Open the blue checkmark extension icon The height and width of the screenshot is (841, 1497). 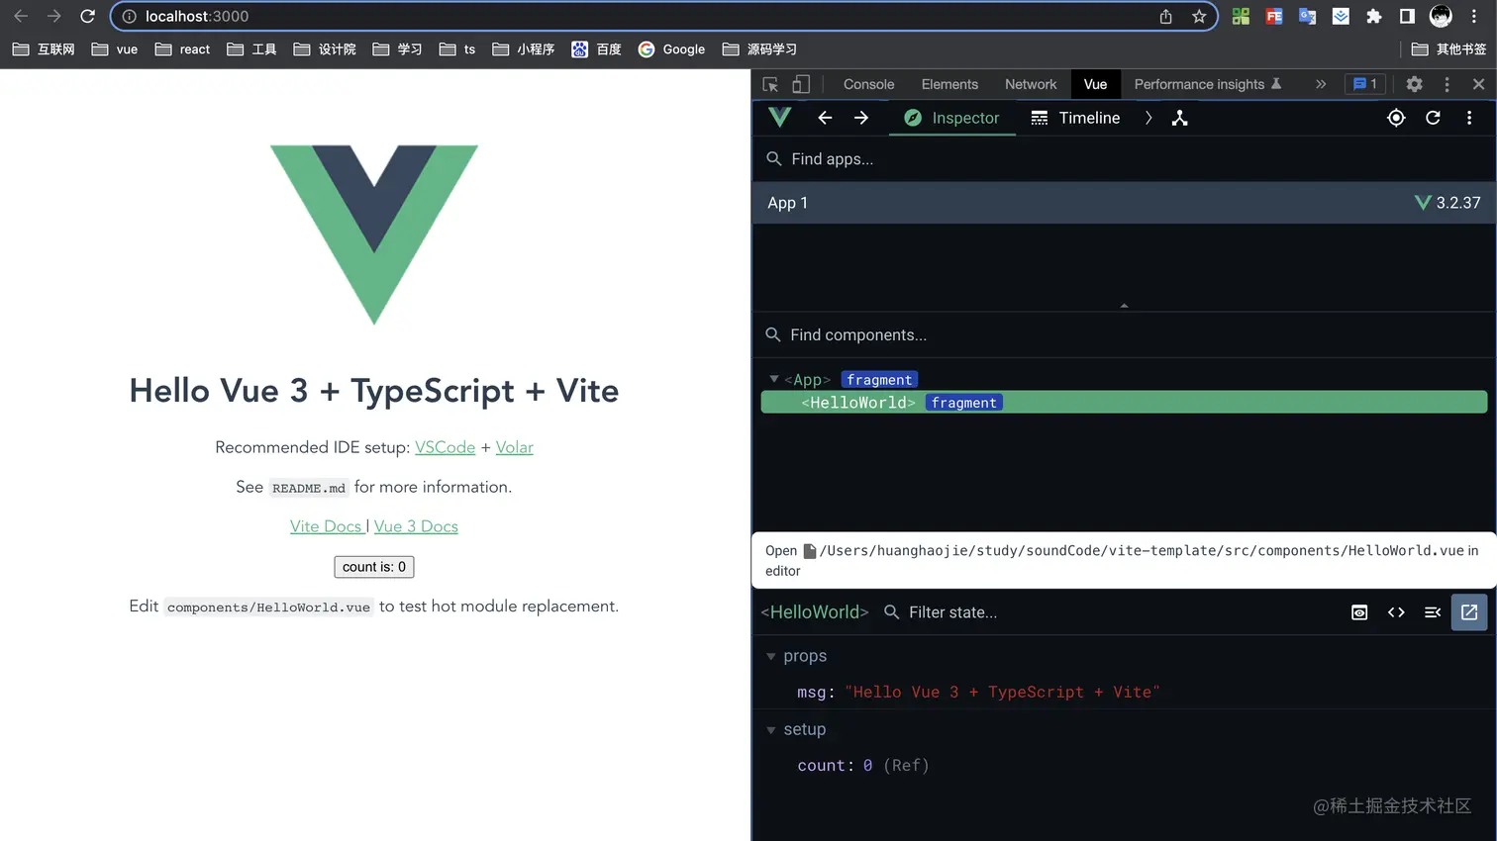(x=1341, y=16)
